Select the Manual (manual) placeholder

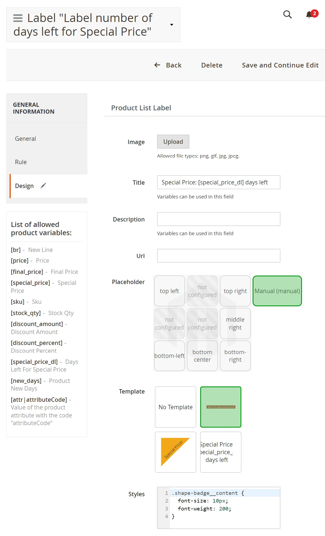pos(277,291)
